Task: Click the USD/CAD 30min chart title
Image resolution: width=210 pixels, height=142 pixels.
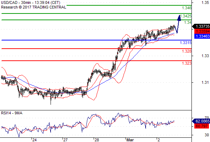Action: 31,3
